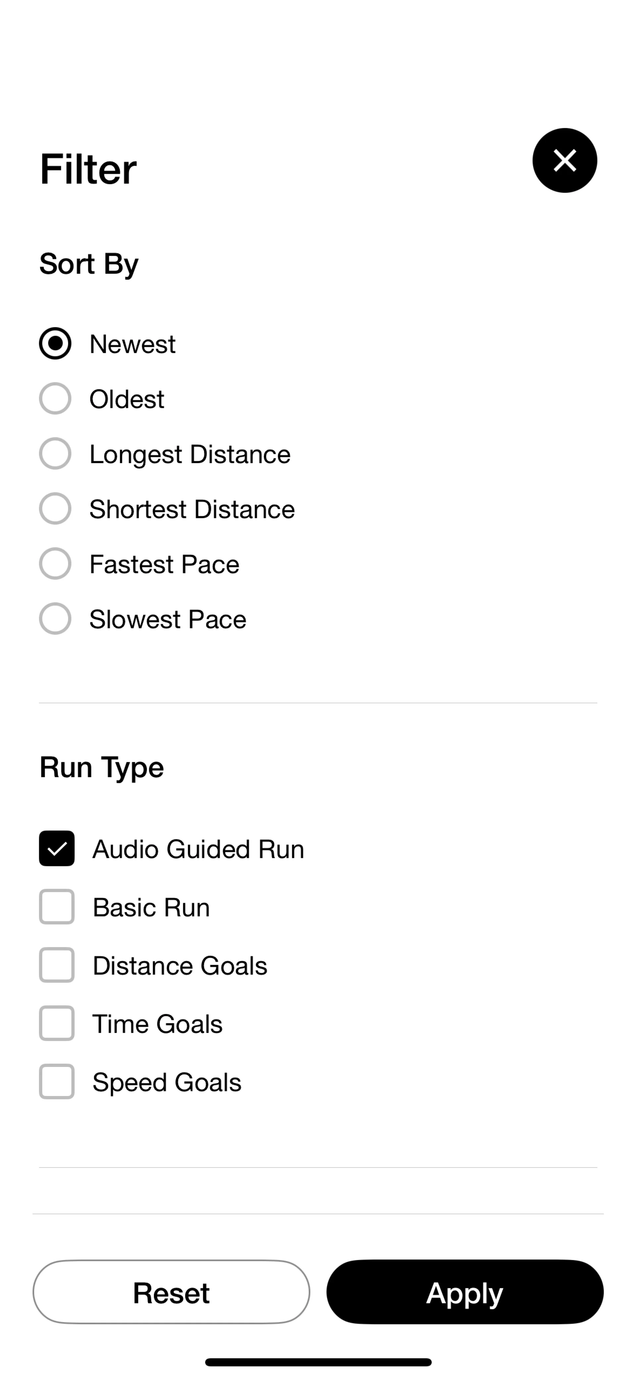Close the Filter panel with X icon
The height and width of the screenshot is (1379, 636).
pyautogui.click(x=564, y=161)
